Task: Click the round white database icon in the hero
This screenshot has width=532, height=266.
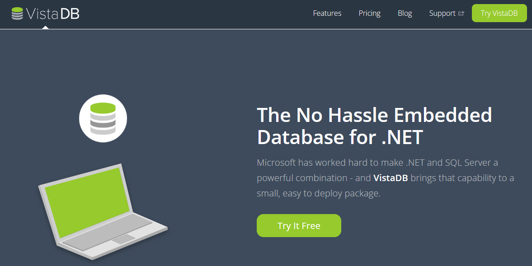Action: point(103,118)
